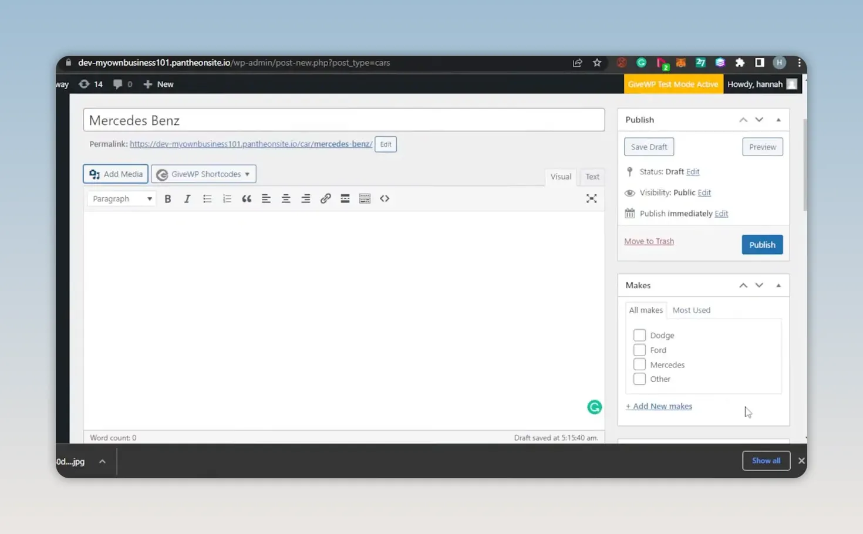Open the New menu in admin bar

(159, 85)
